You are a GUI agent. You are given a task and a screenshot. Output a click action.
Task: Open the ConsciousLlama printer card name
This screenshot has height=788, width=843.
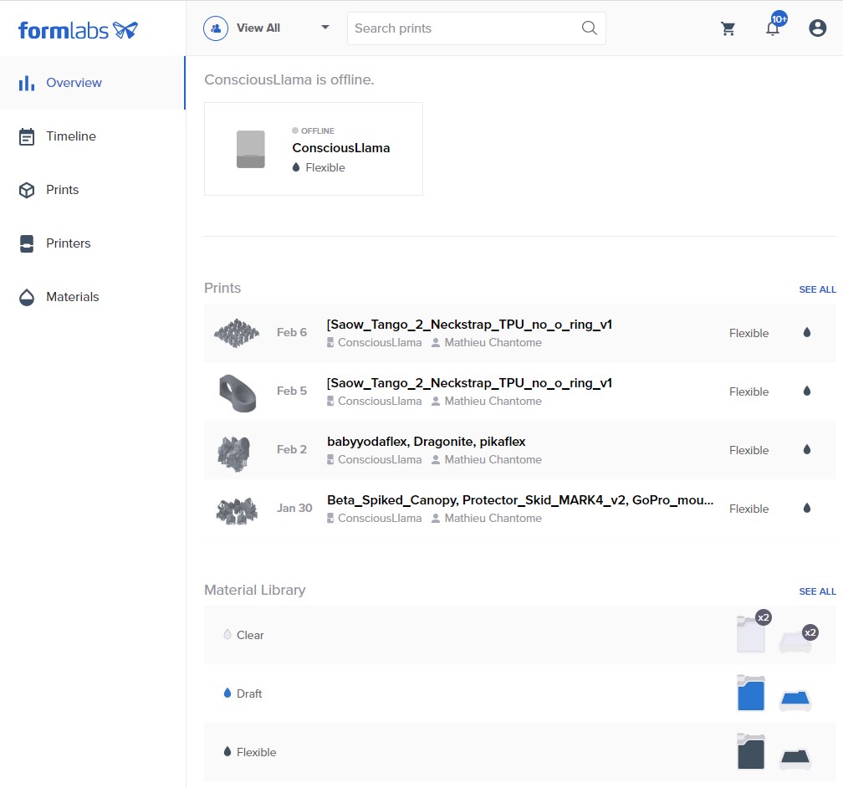click(341, 148)
